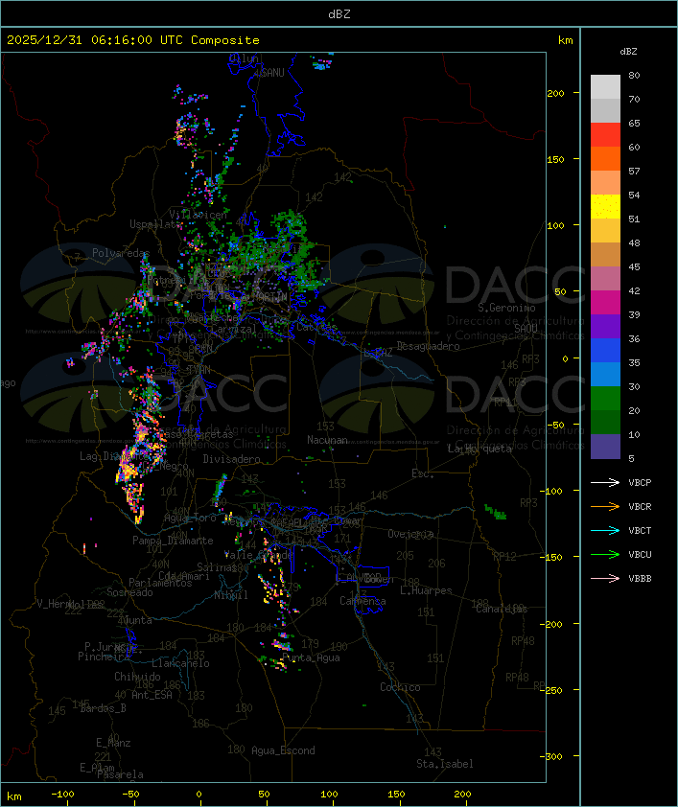Click the orange VBCR arrow icon
Screen dimensions: 678x807
605,506
